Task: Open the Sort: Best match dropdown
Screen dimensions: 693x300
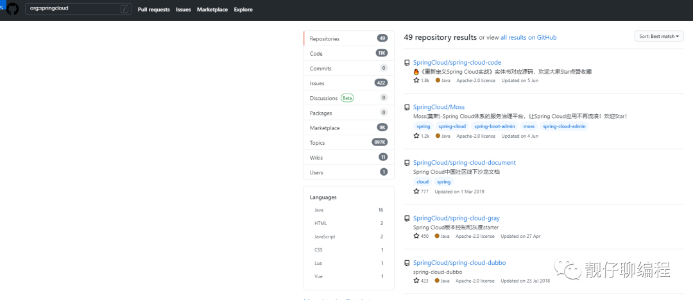Action: pos(659,37)
